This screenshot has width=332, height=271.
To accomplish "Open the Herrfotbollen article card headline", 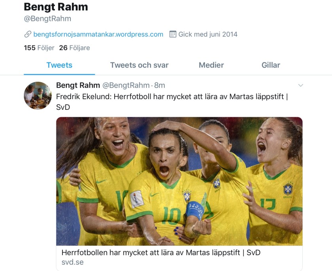I will click(161, 252).
